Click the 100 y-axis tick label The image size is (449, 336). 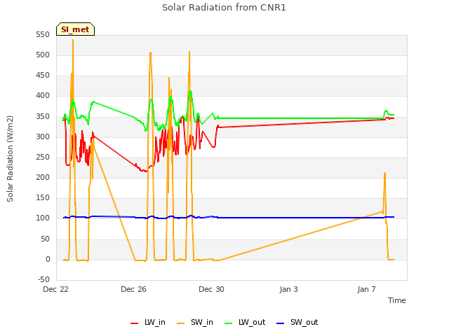pyautogui.click(x=43, y=218)
